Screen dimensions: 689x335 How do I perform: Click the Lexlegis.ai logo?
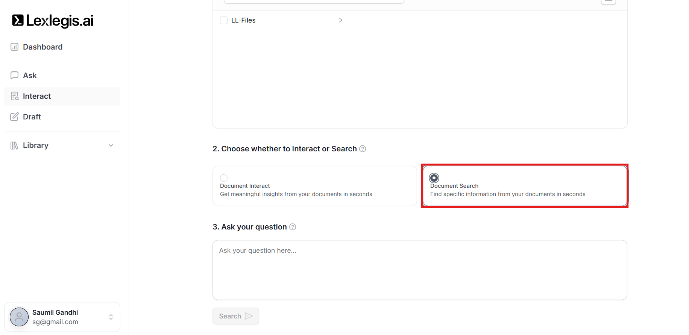53,21
